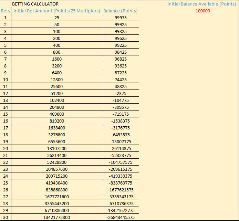Select balance cell 99825
This screenshot has width=239, height=221.
(x=121, y=31)
